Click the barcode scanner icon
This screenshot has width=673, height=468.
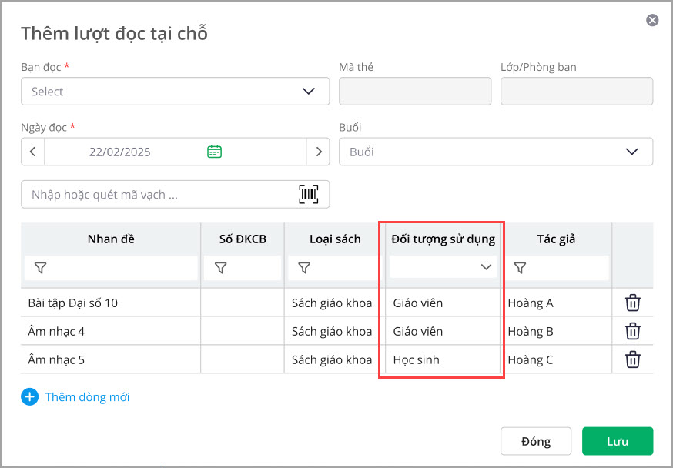[x=308, y=195]
